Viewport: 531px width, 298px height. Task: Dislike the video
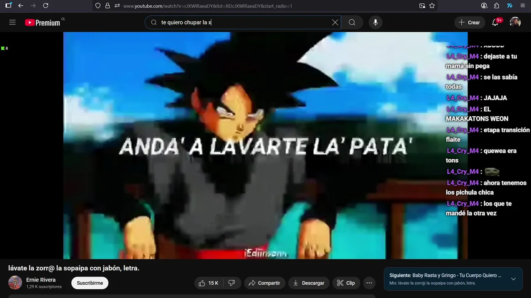232,283
